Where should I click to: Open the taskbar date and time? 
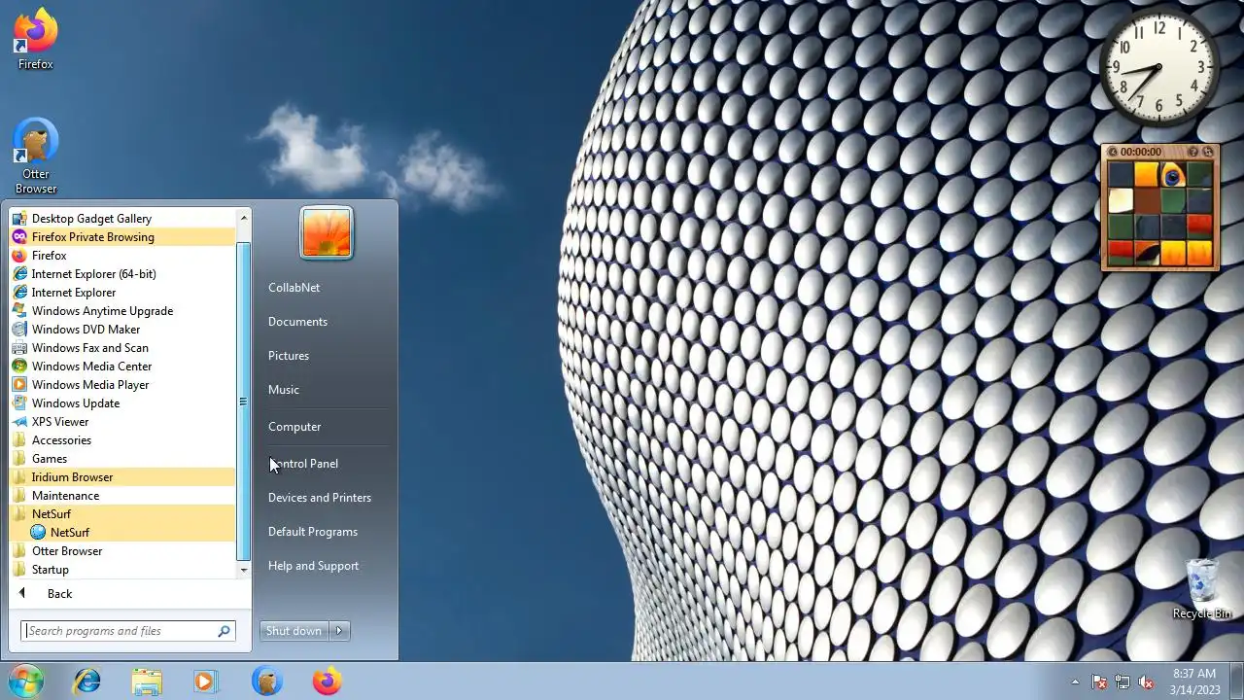pyautogui.click(x=1194, y=682)
